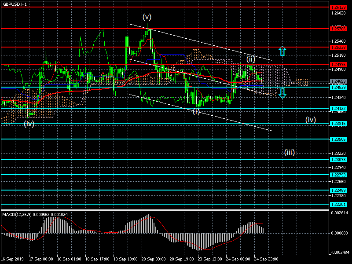Image resolution: width=352 pixels, height=264 pixels.
Task: Click the cyan down arrow below 1.24539 level
Action: pos(282,93)
